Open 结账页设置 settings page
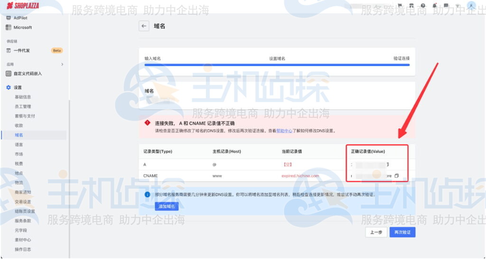Image resolution: width=486 pixels, height=259 pixels. [25, 211]
